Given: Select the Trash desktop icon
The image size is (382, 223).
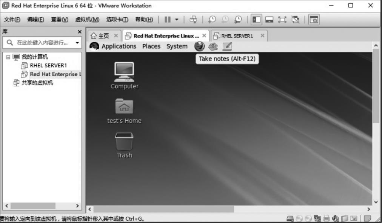Looking at the screenshot, I should [x=124, y=145].
